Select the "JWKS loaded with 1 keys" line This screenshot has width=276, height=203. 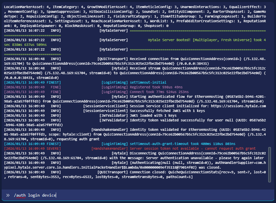[153, 115]
